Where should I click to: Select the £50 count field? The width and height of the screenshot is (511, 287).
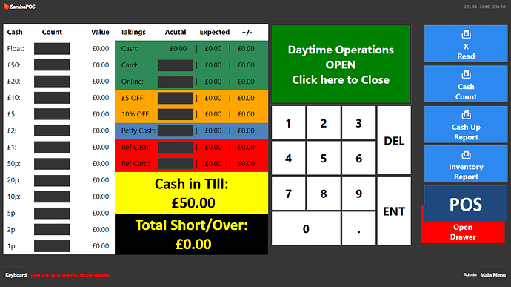click(52, 65)
